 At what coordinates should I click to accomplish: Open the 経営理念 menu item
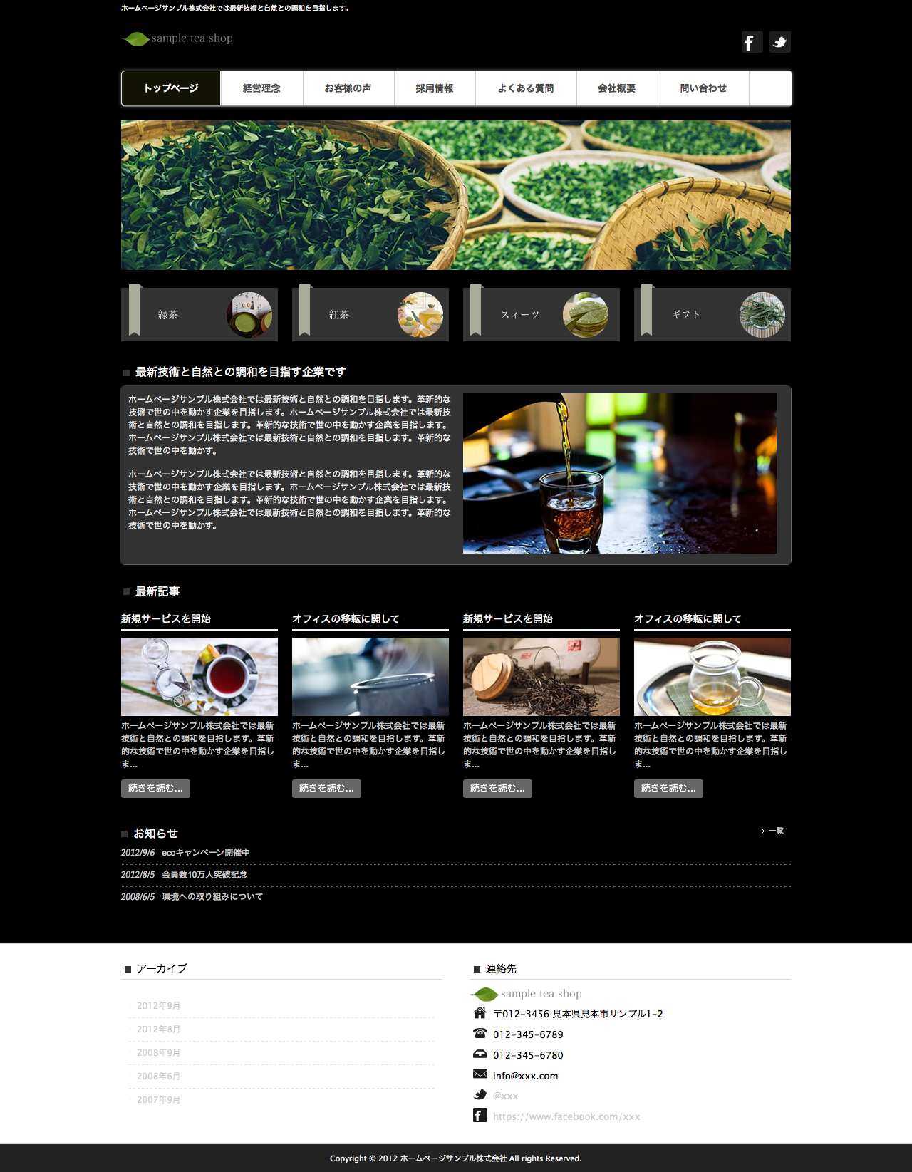click(x=261, y=88)
